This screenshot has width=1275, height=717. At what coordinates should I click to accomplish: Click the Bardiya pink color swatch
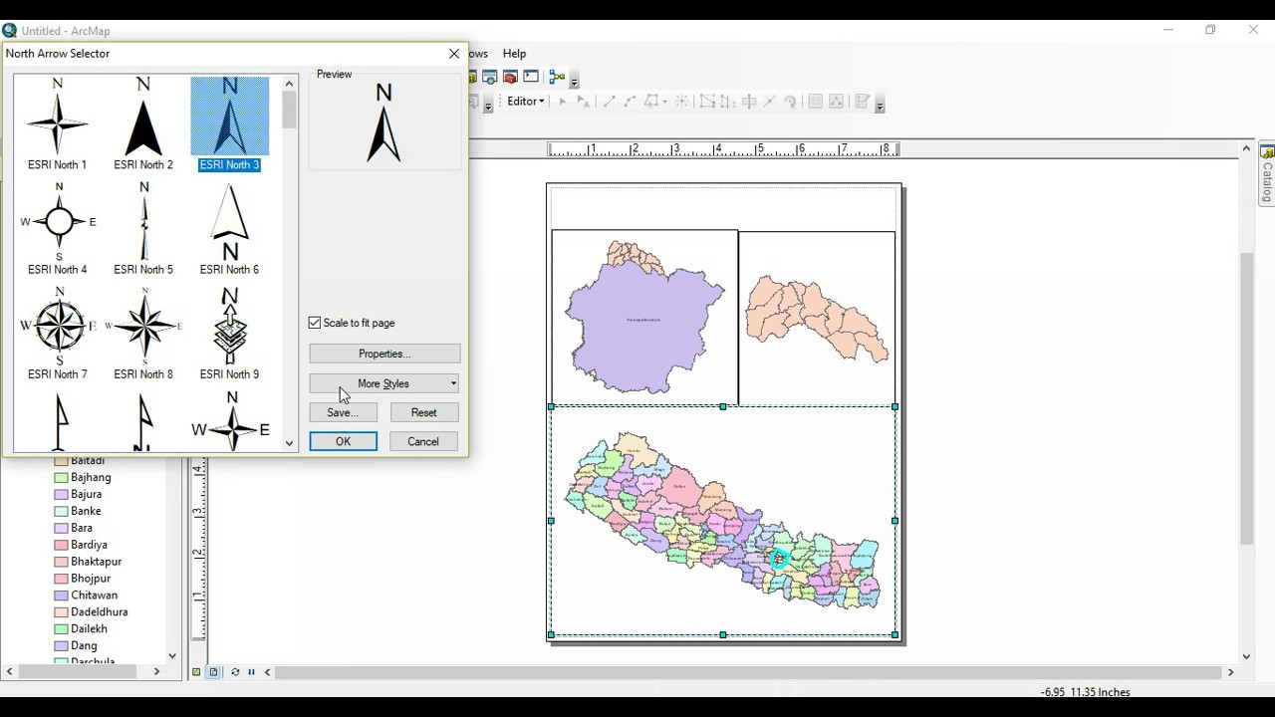coord(61,546)
